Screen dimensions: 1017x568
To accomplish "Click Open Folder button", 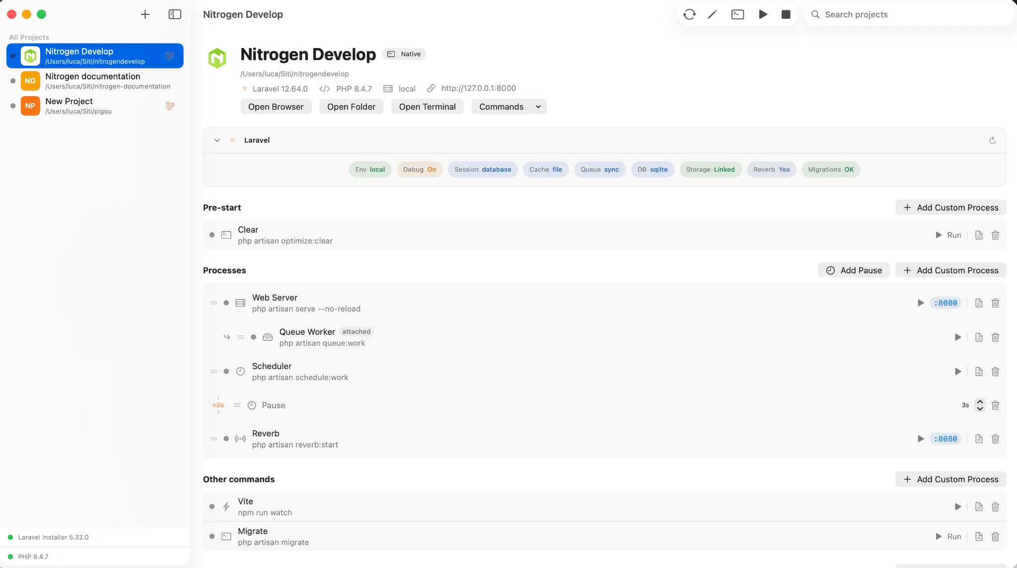I will 351,107.
